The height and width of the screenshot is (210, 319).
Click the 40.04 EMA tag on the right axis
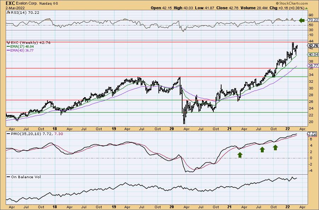coord(313,54)
